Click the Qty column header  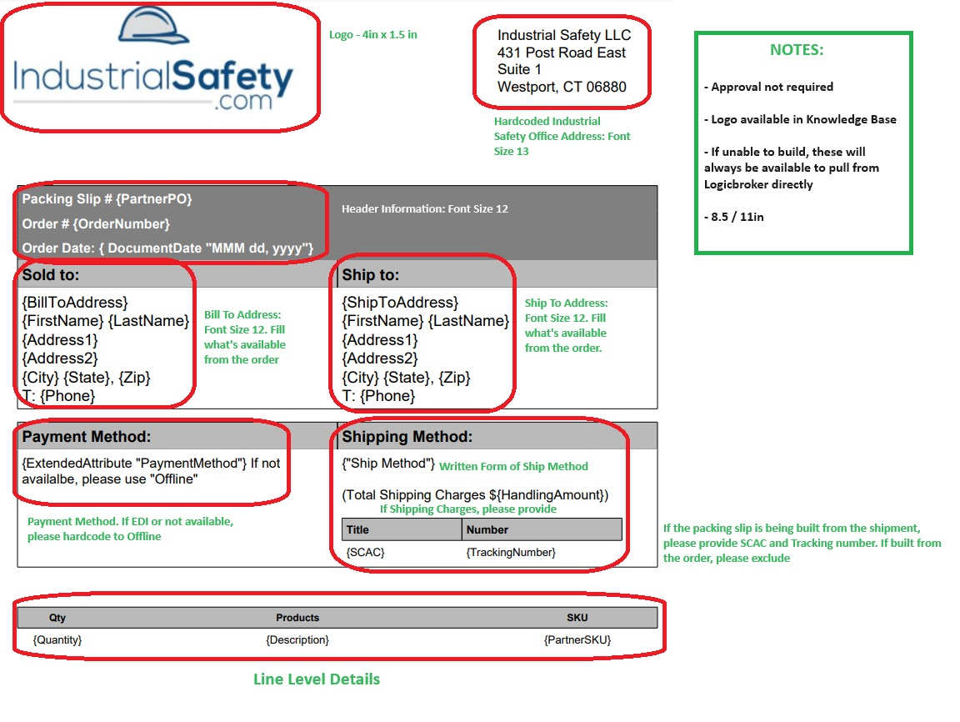tap(57, 618)
